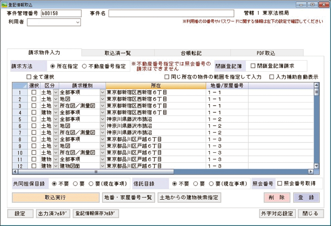Switch to the 取込済一覧 tab

[x=118, y=53]
